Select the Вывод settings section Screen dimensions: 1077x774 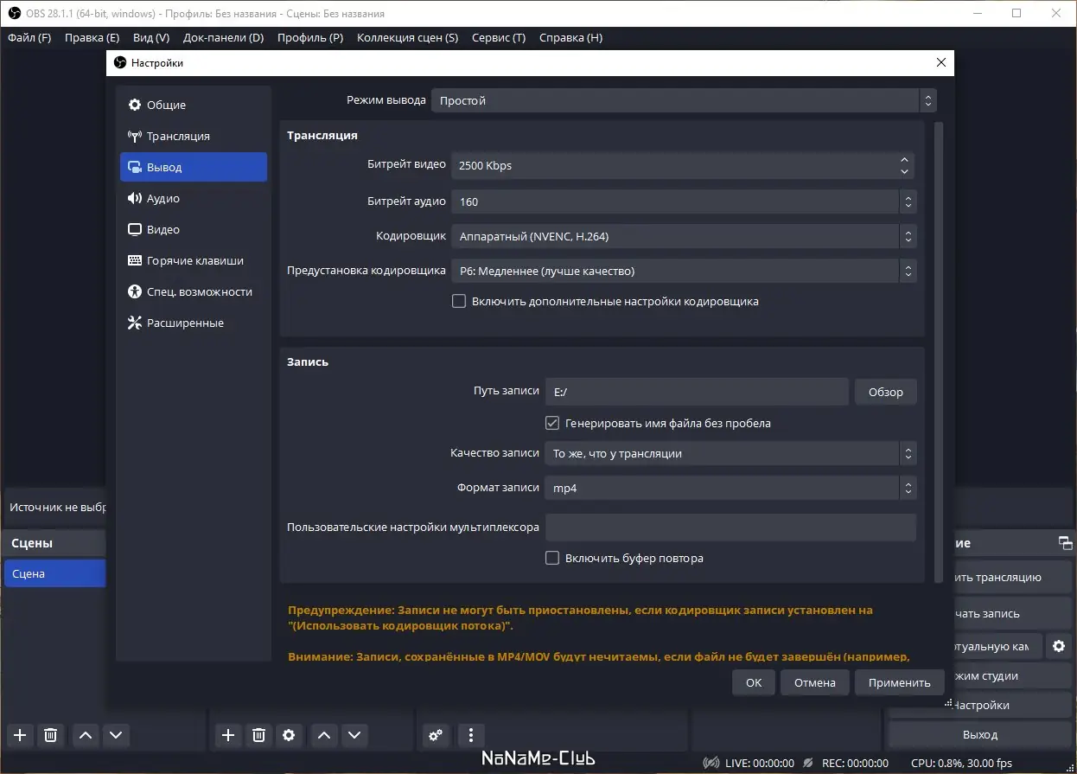pos(194,167)
